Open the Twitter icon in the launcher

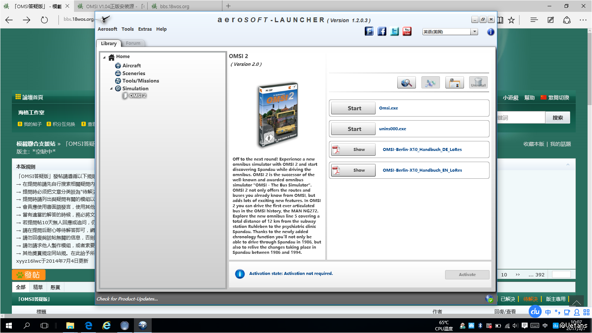coord(394,31)
